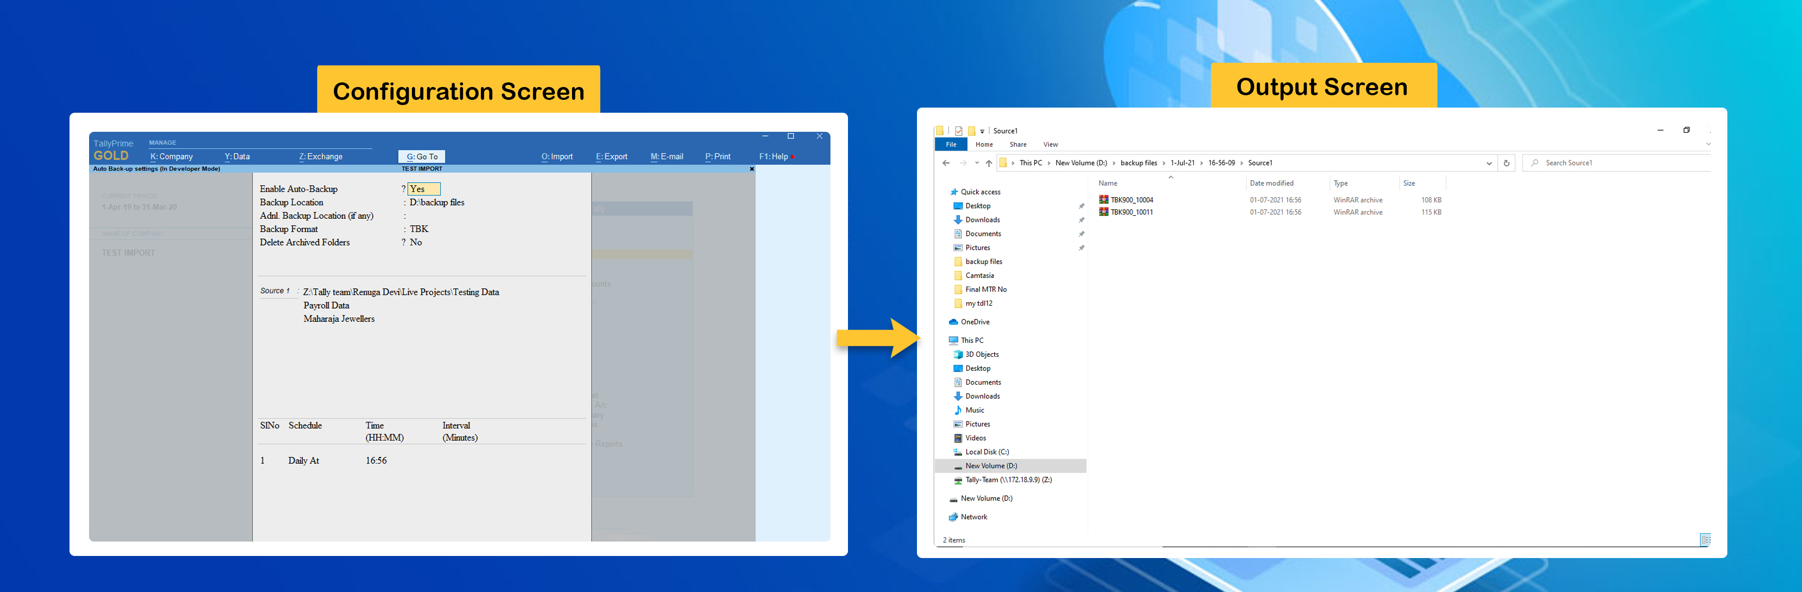Sort by Name column header
1802x592 pixels.
click(1107, 183)
